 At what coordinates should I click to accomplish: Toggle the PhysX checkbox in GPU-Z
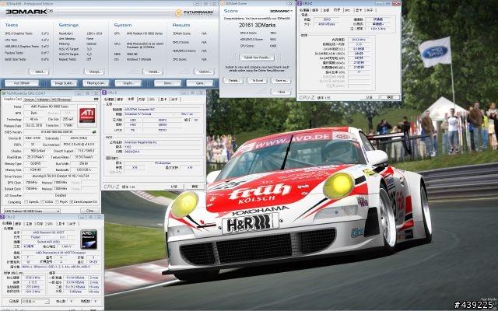(x=57, y=202)
